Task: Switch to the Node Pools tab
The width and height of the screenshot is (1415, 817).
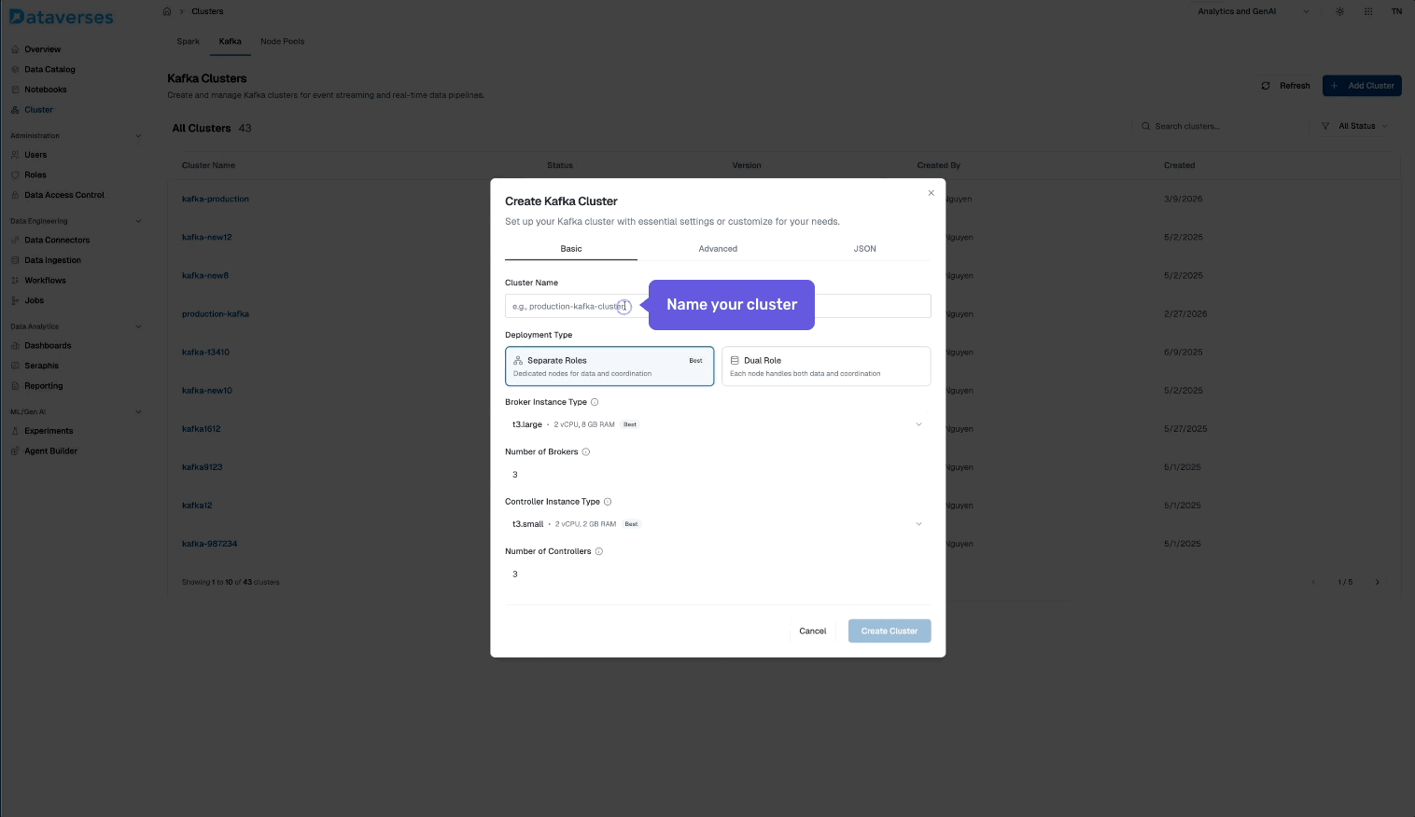Action: [x=283, y=41]
